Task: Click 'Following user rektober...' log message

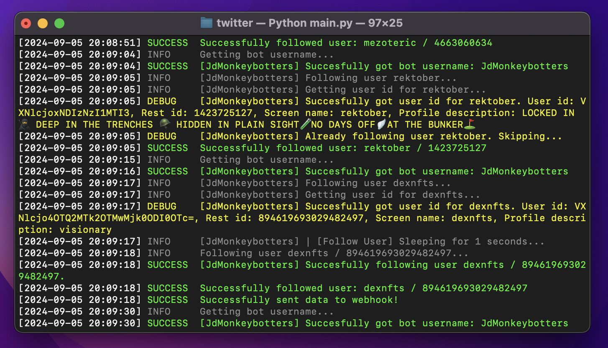Action: coord(381,78)
